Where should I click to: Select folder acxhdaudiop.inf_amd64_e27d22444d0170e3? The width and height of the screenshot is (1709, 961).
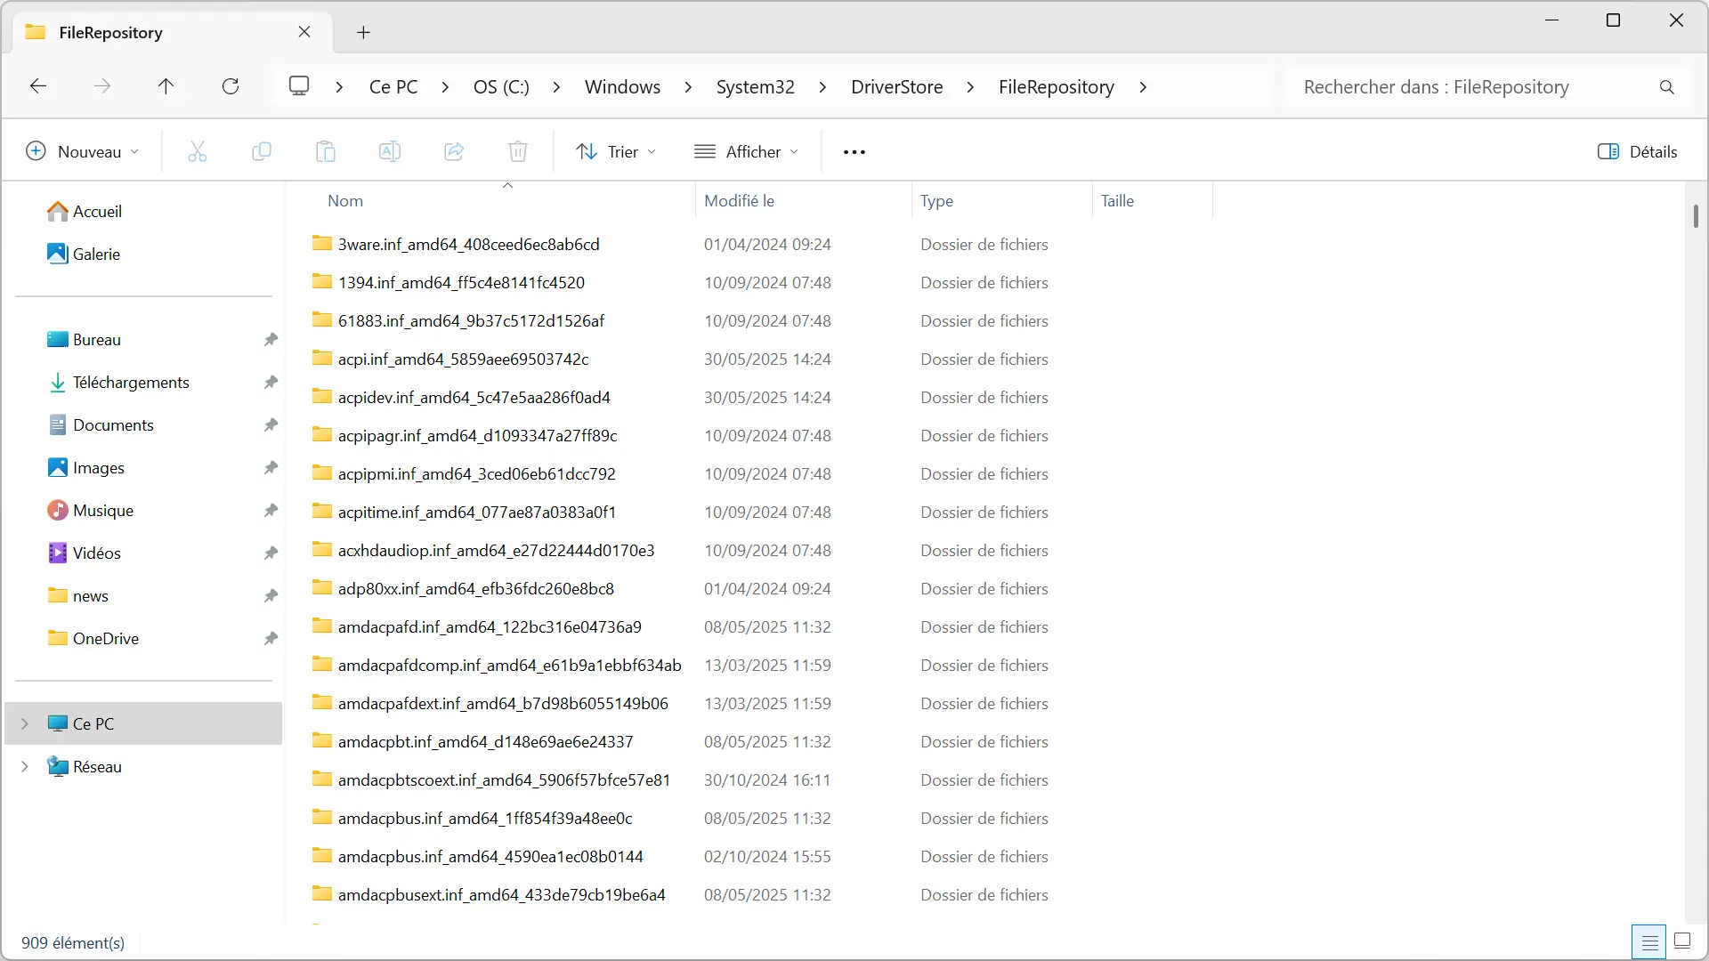[x=496, y=551]
